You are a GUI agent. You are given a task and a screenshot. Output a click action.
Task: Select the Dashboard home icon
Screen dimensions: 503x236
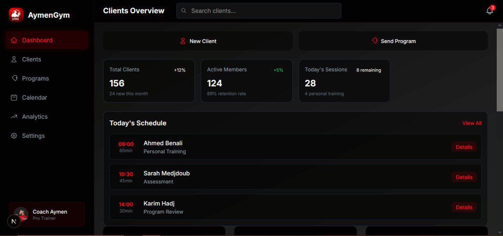[14, 40]
